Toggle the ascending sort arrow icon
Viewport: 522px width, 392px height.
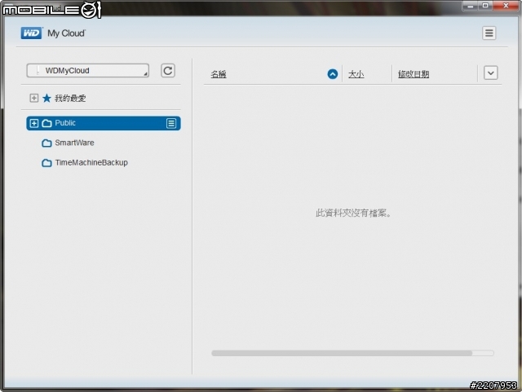pos(333,74)
